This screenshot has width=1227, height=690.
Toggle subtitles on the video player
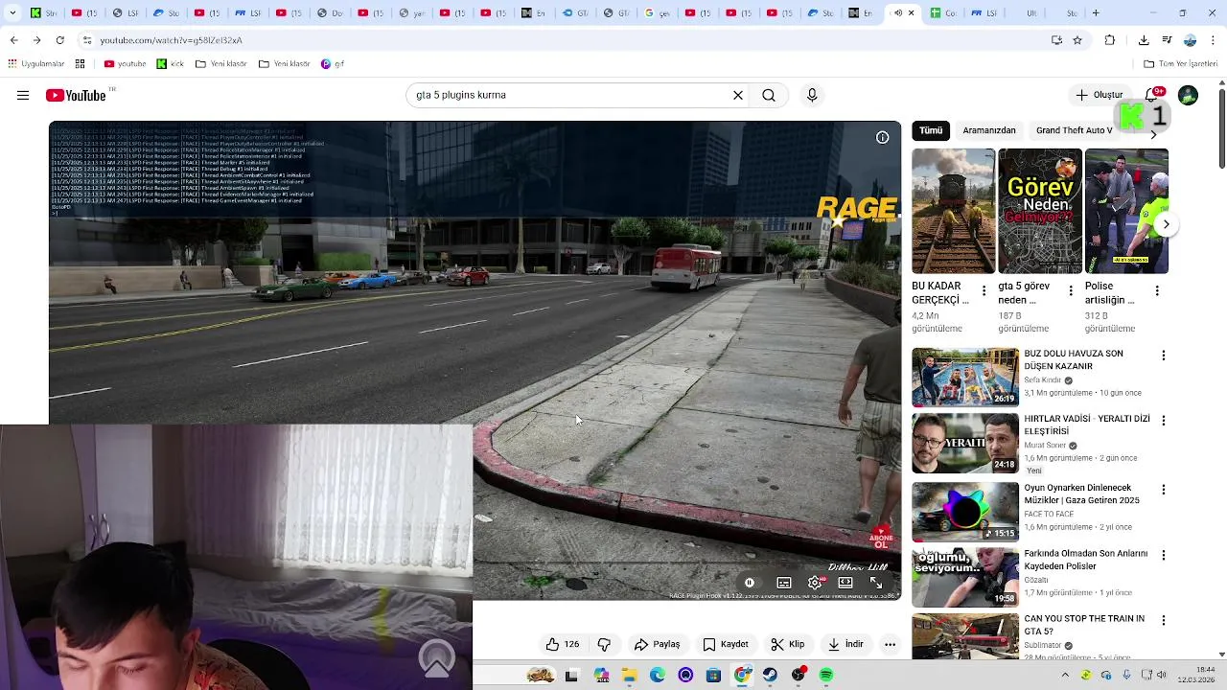tap(783, 583)
